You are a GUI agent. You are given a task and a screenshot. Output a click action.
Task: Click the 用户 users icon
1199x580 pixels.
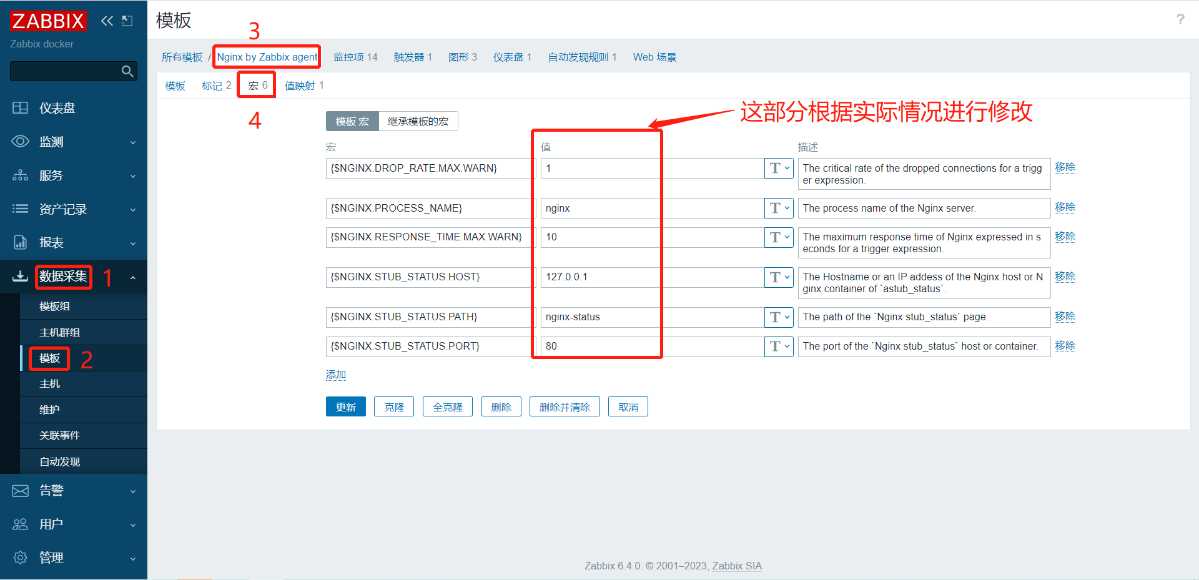click(20, 524)
